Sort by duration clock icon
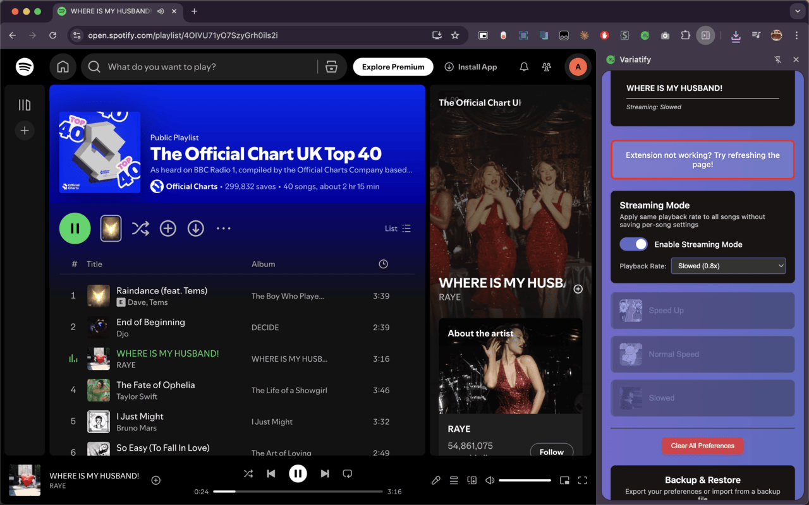This screenshot has width=809, height=505. click(x=383, y=264)
